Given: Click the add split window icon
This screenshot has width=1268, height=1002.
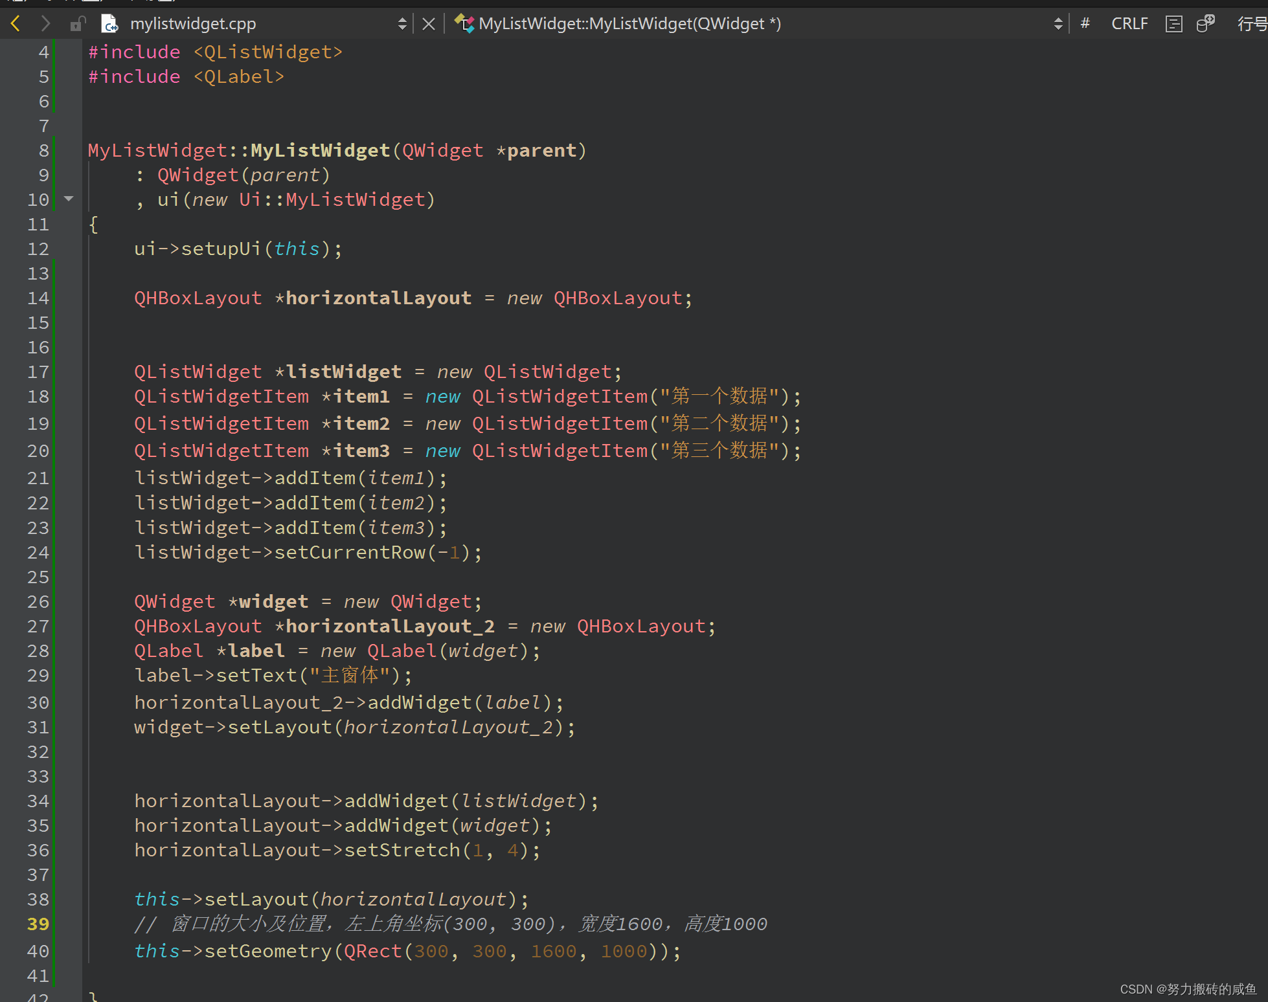Looking at the screenshot, I should (x=1205, y=24).
